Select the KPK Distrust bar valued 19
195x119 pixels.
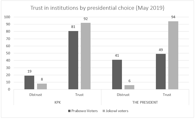coord(29,83)
